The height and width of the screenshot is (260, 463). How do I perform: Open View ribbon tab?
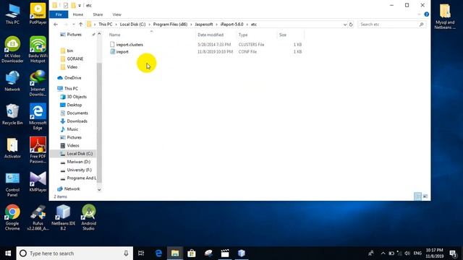click(x=117, y=14)
